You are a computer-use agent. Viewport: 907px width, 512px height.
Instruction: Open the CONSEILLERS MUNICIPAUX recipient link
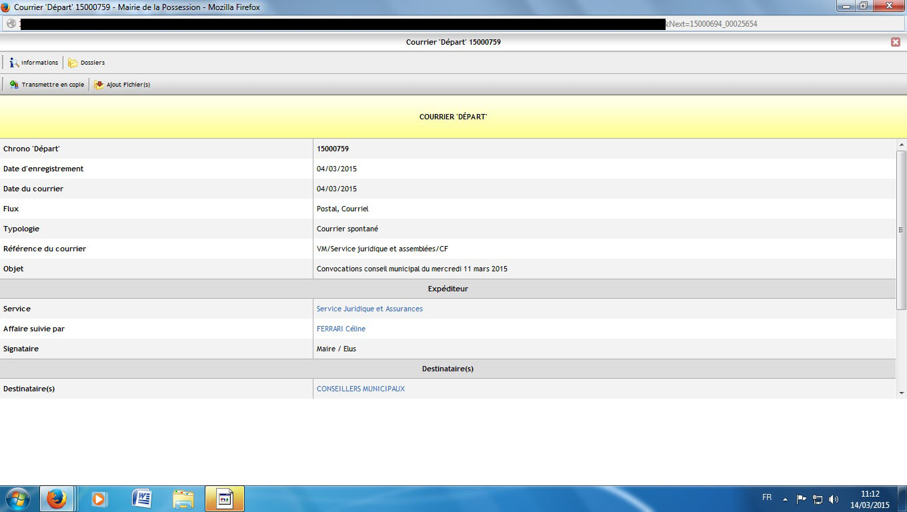361,389
